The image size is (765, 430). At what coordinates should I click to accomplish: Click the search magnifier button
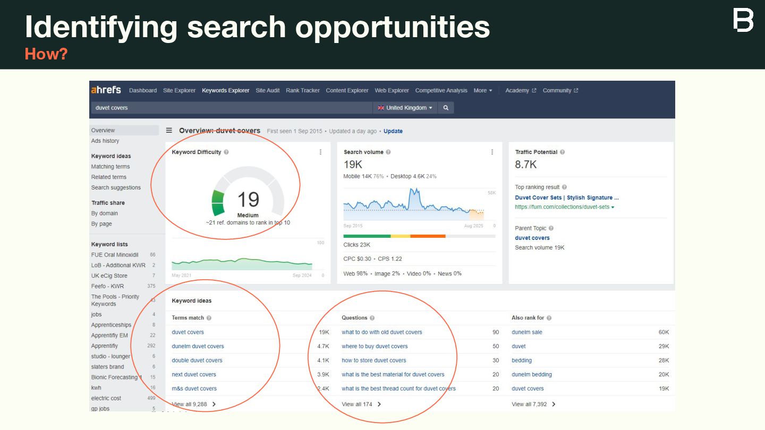tap(446, 108)
